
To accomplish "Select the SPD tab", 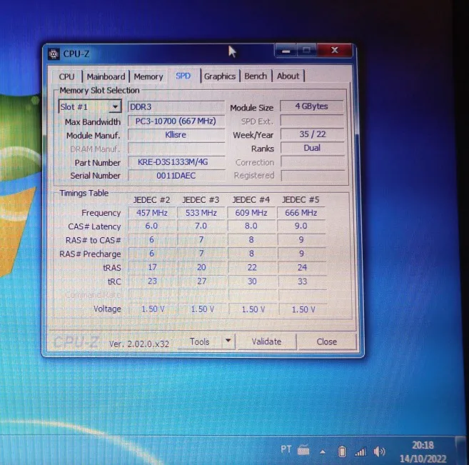I will point(183,76).
